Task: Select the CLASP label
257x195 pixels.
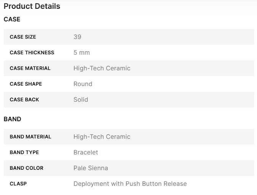Action: (x=18, y=184)
